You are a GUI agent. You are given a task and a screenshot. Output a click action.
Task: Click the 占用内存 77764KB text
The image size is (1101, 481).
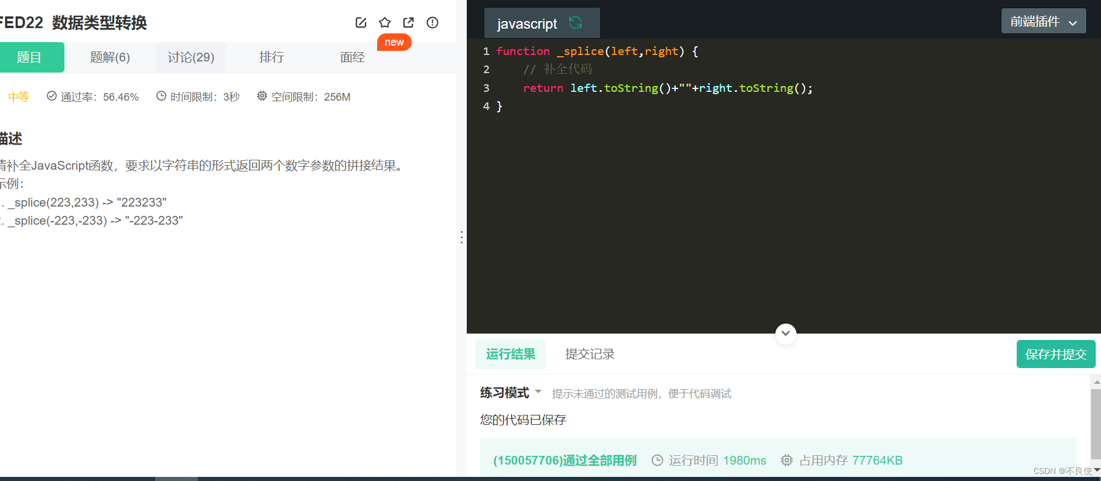click(851, 461)
